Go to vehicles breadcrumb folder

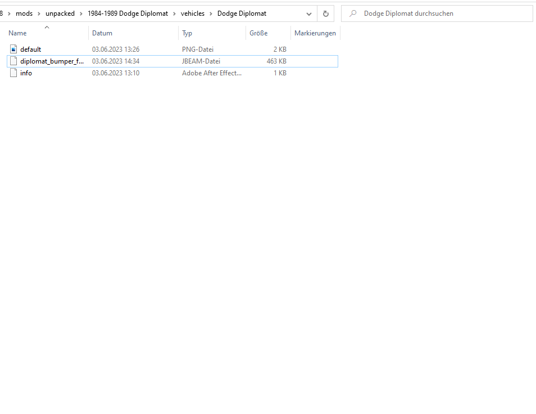[x=193, y=13]
